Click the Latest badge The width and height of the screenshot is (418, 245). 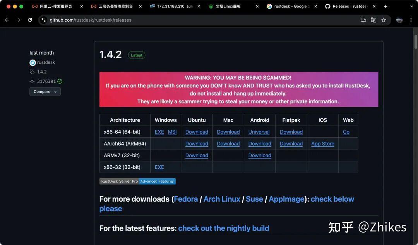click(137, 55)
